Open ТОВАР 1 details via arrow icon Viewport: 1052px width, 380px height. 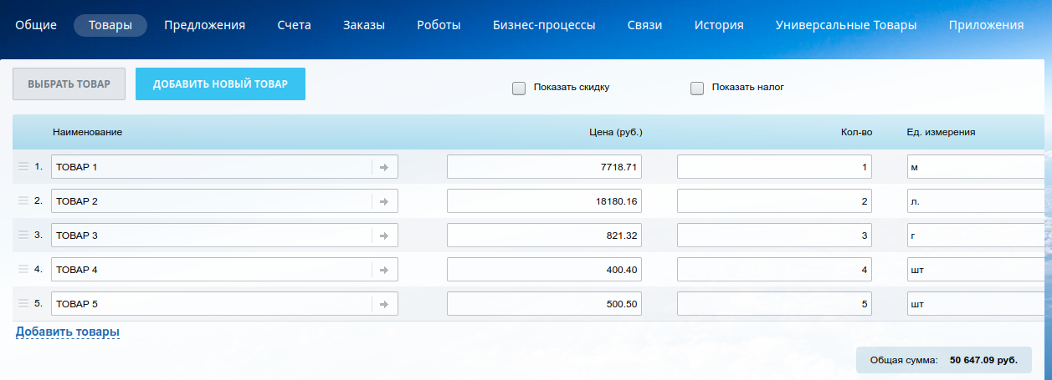[384, 167]
